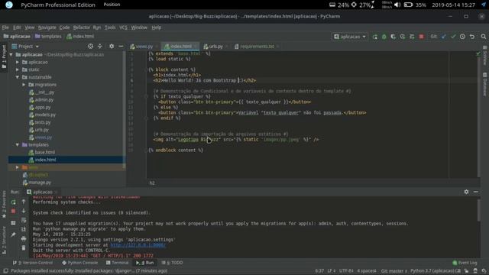Open the Terminal tool window
489x275 pixels.
coord(117,263)
